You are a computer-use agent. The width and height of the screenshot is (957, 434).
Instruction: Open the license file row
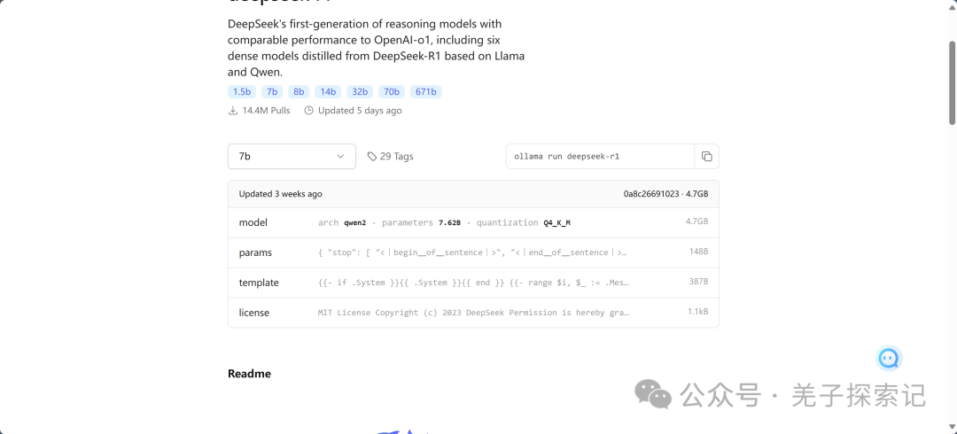[473, 313]
